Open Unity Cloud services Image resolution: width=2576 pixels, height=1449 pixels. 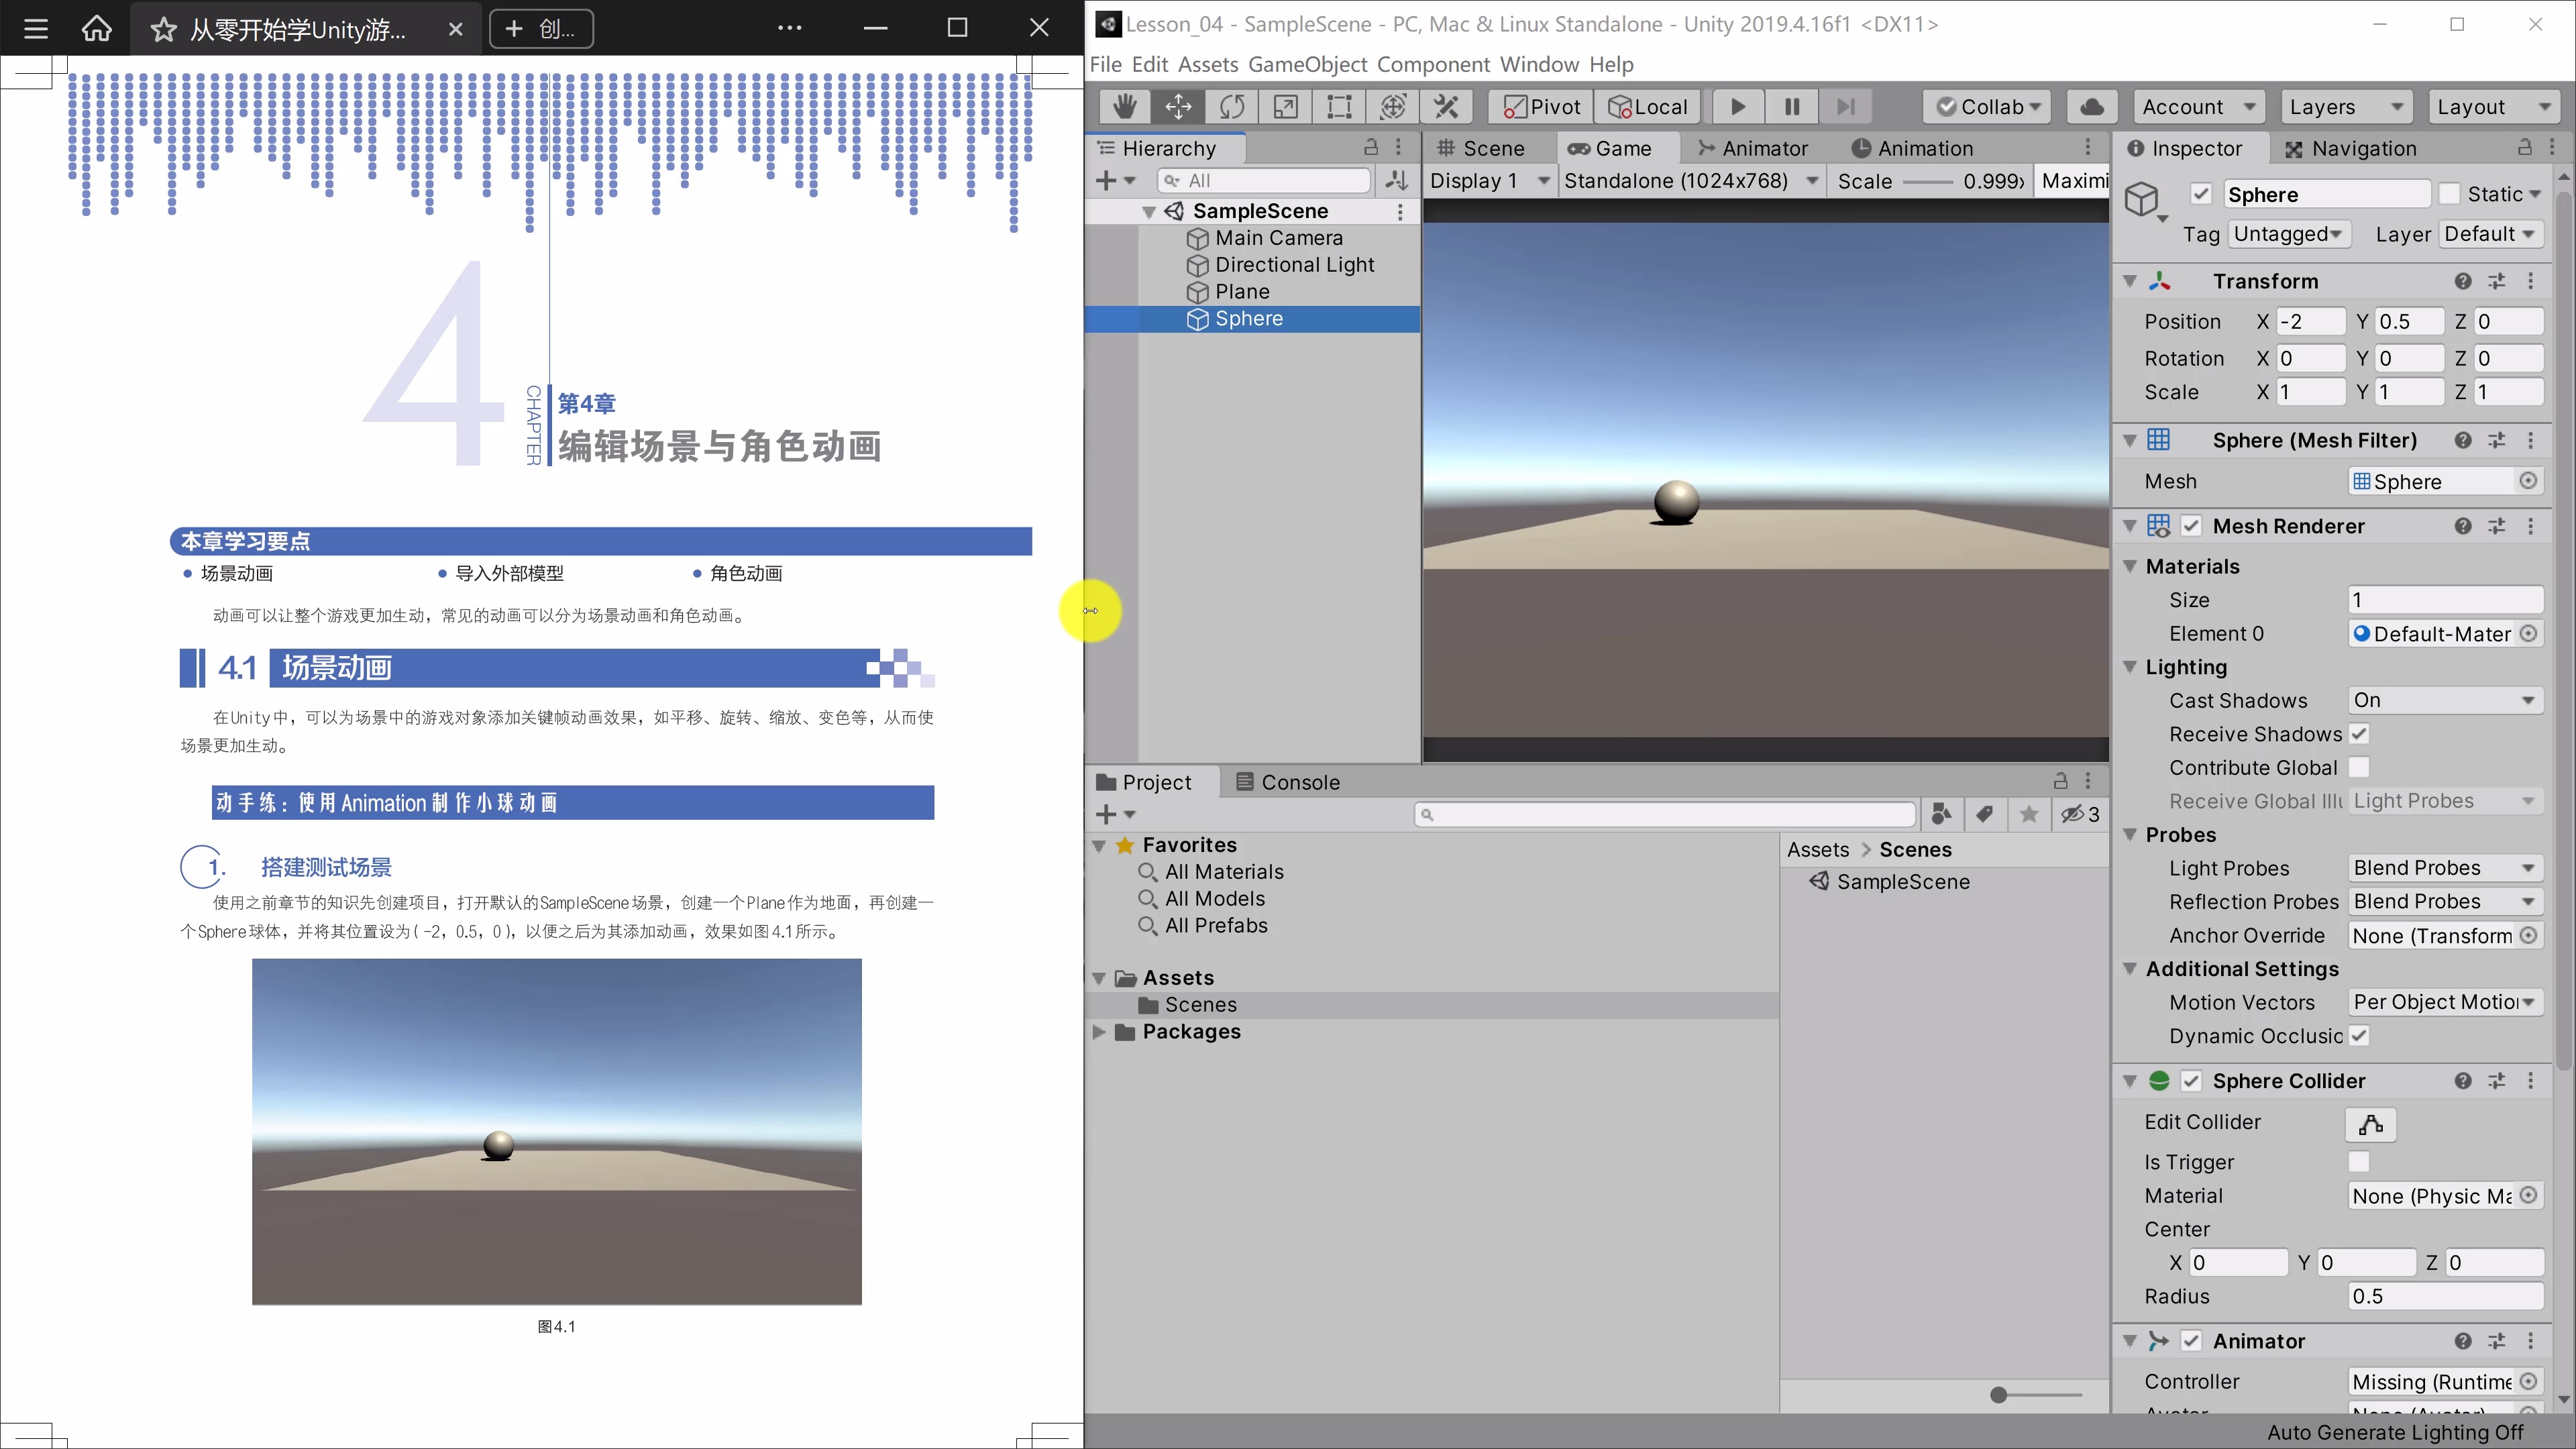coord(2092,106)
